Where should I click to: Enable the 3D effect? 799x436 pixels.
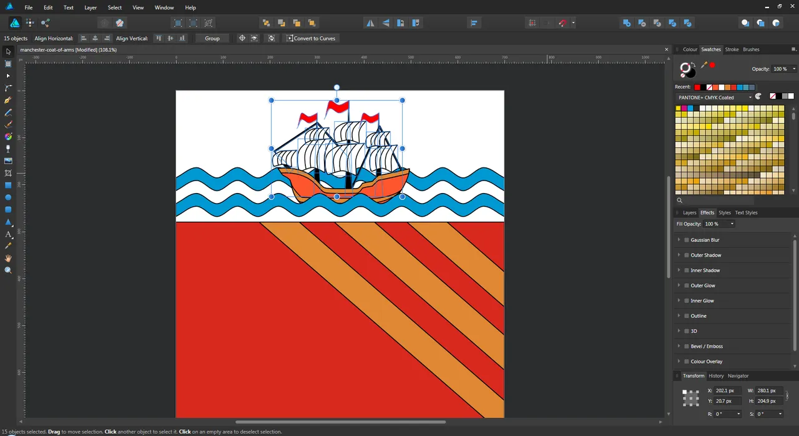tap(687, 331)
